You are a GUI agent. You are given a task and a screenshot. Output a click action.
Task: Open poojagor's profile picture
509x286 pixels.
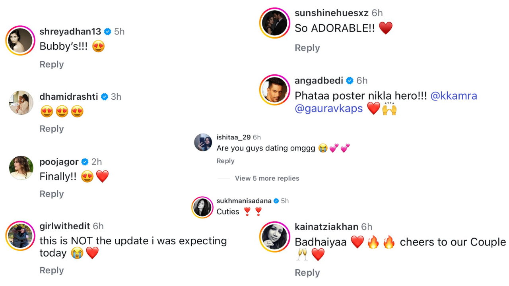click(x=21, y=168)
